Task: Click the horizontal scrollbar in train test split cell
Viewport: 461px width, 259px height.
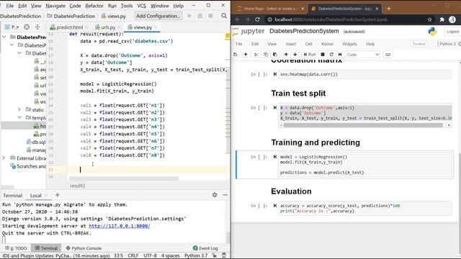Action: tap(363, 125)
